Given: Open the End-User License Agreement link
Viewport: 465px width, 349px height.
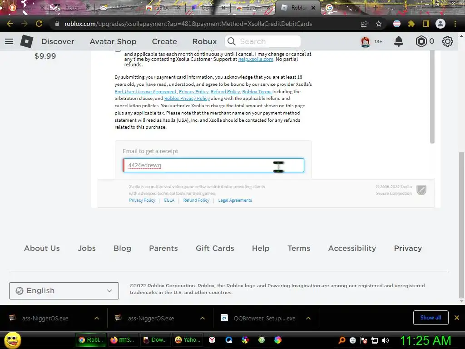Looking at the screenshot, I should [x=146, y=91].
